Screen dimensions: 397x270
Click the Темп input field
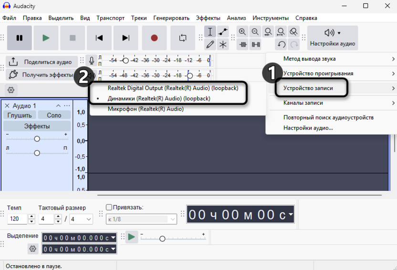click(x=17, y=219)
